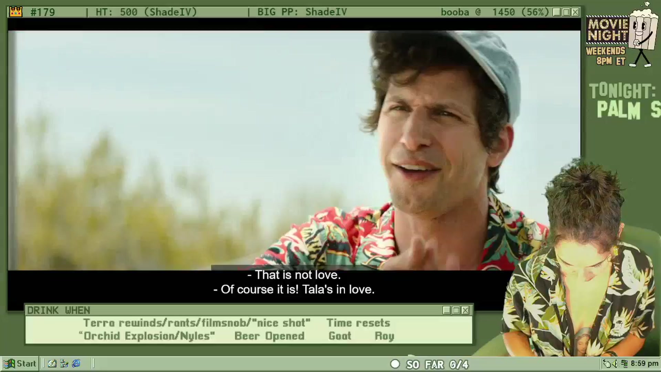Click the DRINK WHEN title bar
Screen dimensions: 661x372
234,310
